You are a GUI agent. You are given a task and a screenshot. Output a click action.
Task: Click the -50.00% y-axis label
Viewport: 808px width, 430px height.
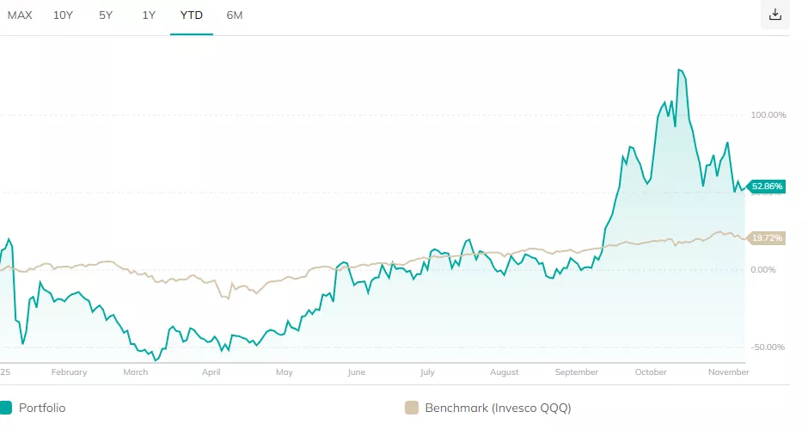point(768,347)
